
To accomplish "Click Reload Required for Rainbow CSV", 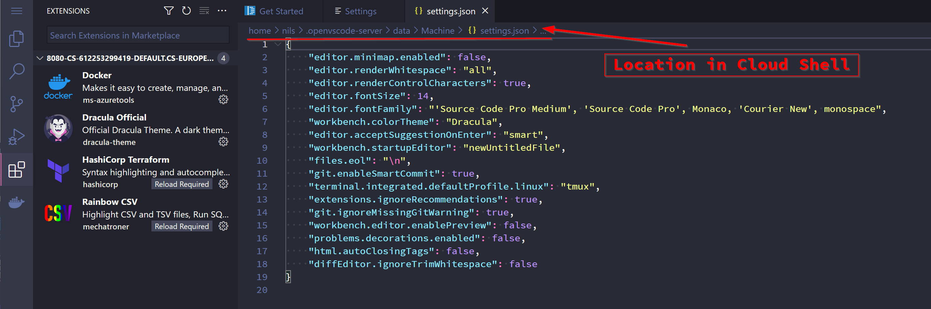I will pyautogui.click(x=181, y=226).
